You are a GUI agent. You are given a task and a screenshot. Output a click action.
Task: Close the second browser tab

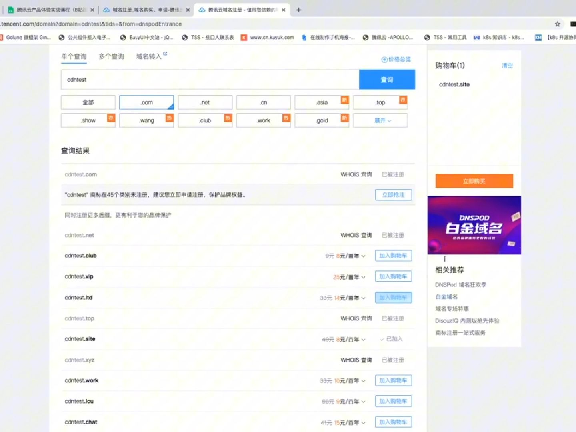tap(188, 10)
